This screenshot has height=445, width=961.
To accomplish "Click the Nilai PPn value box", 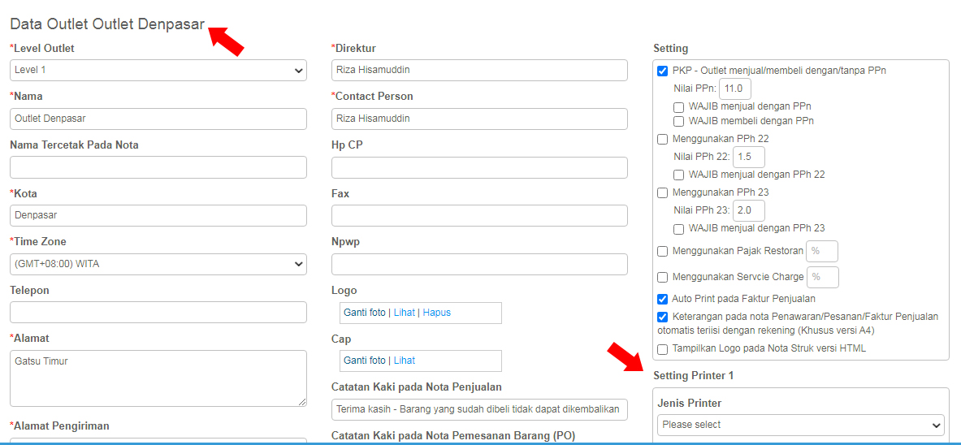I will coord(735,89).
